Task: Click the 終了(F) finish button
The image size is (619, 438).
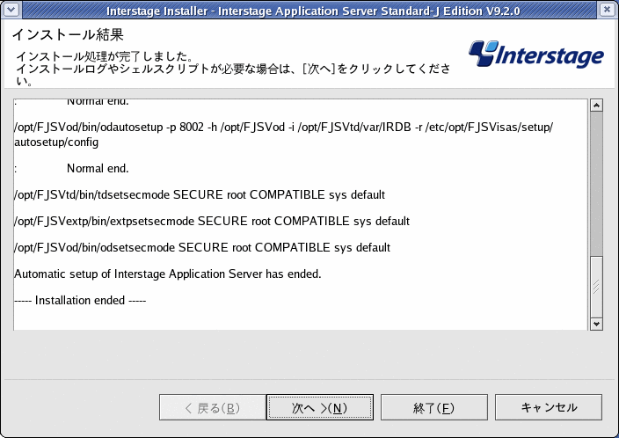Action: coord(433,407)
